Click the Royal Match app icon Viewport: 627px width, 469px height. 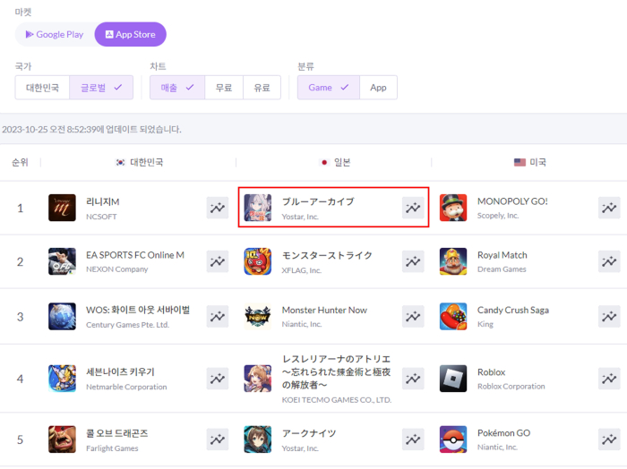[x=453, y=261]
